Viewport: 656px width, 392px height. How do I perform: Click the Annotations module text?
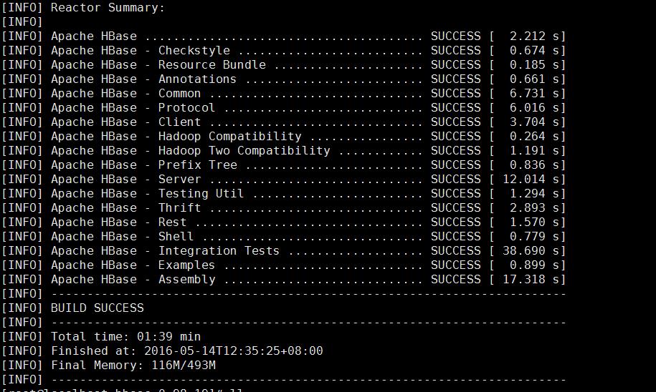(x=197, y=79)
